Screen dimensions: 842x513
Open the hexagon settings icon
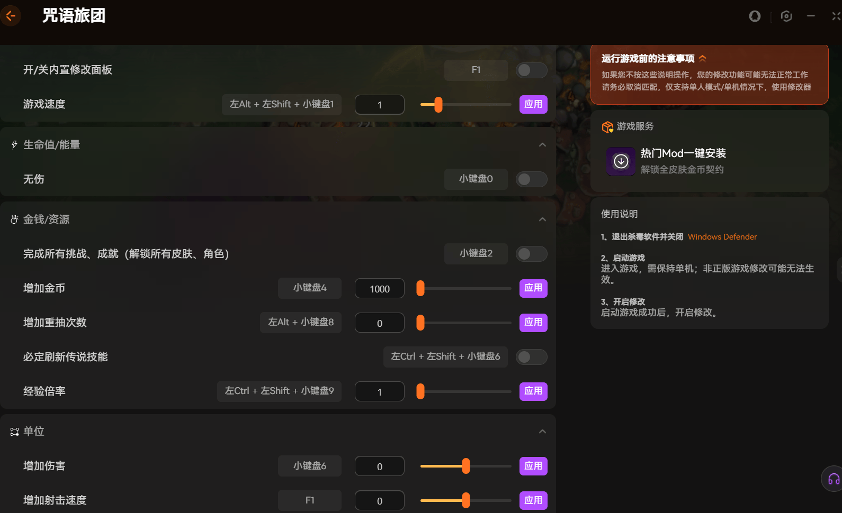[x=786, y=16]
